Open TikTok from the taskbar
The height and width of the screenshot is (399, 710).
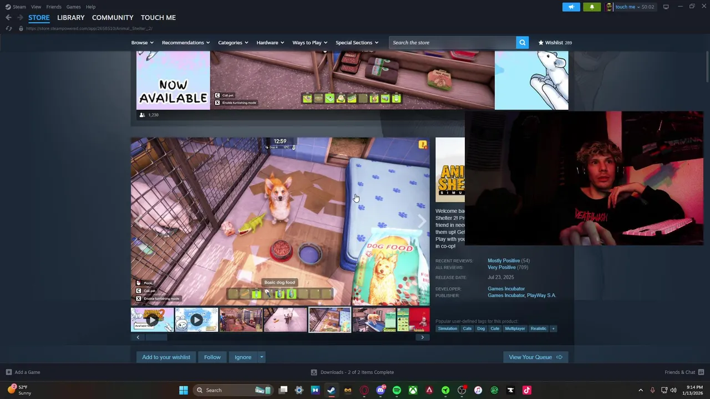[x=527, y=390]
